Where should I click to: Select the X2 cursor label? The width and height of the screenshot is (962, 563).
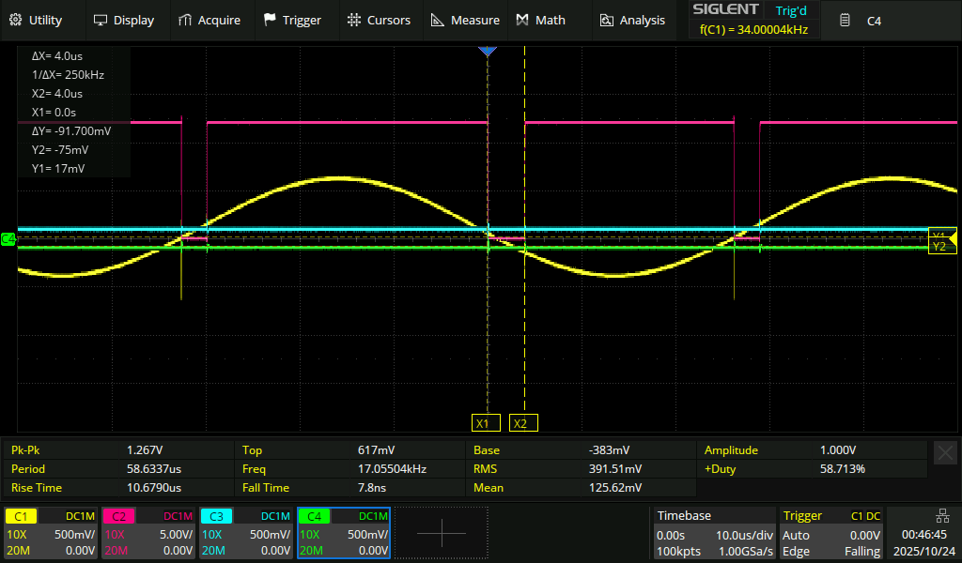(523, 423)
